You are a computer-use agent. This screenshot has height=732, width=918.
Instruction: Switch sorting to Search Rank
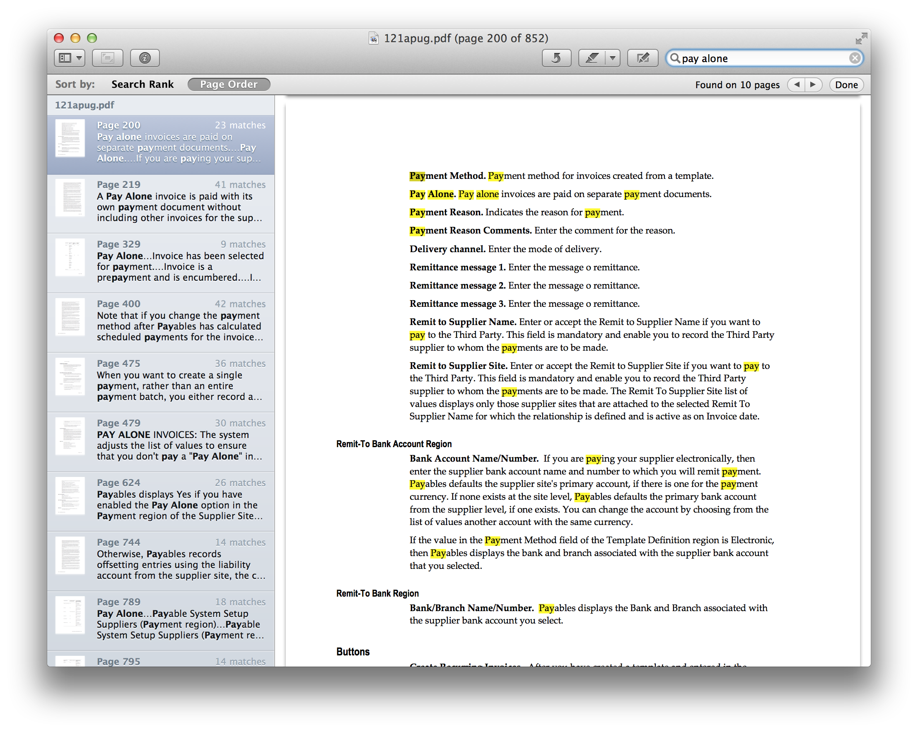click(143, 84)
